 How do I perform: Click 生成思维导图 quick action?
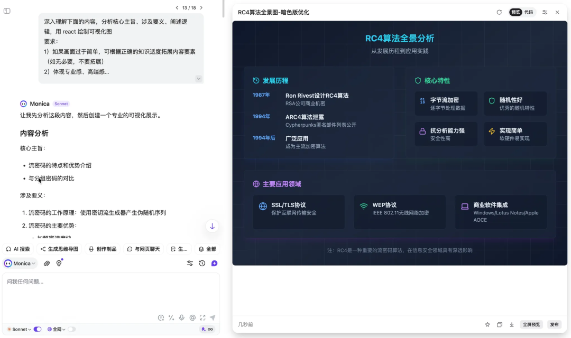click(x=59, y=249)
